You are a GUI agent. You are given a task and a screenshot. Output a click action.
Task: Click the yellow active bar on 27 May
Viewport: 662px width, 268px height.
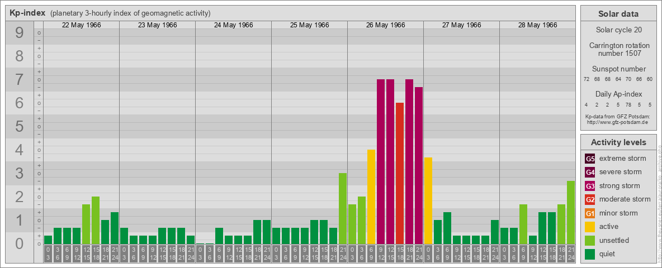pyautogui.click(x=428, y=200)
